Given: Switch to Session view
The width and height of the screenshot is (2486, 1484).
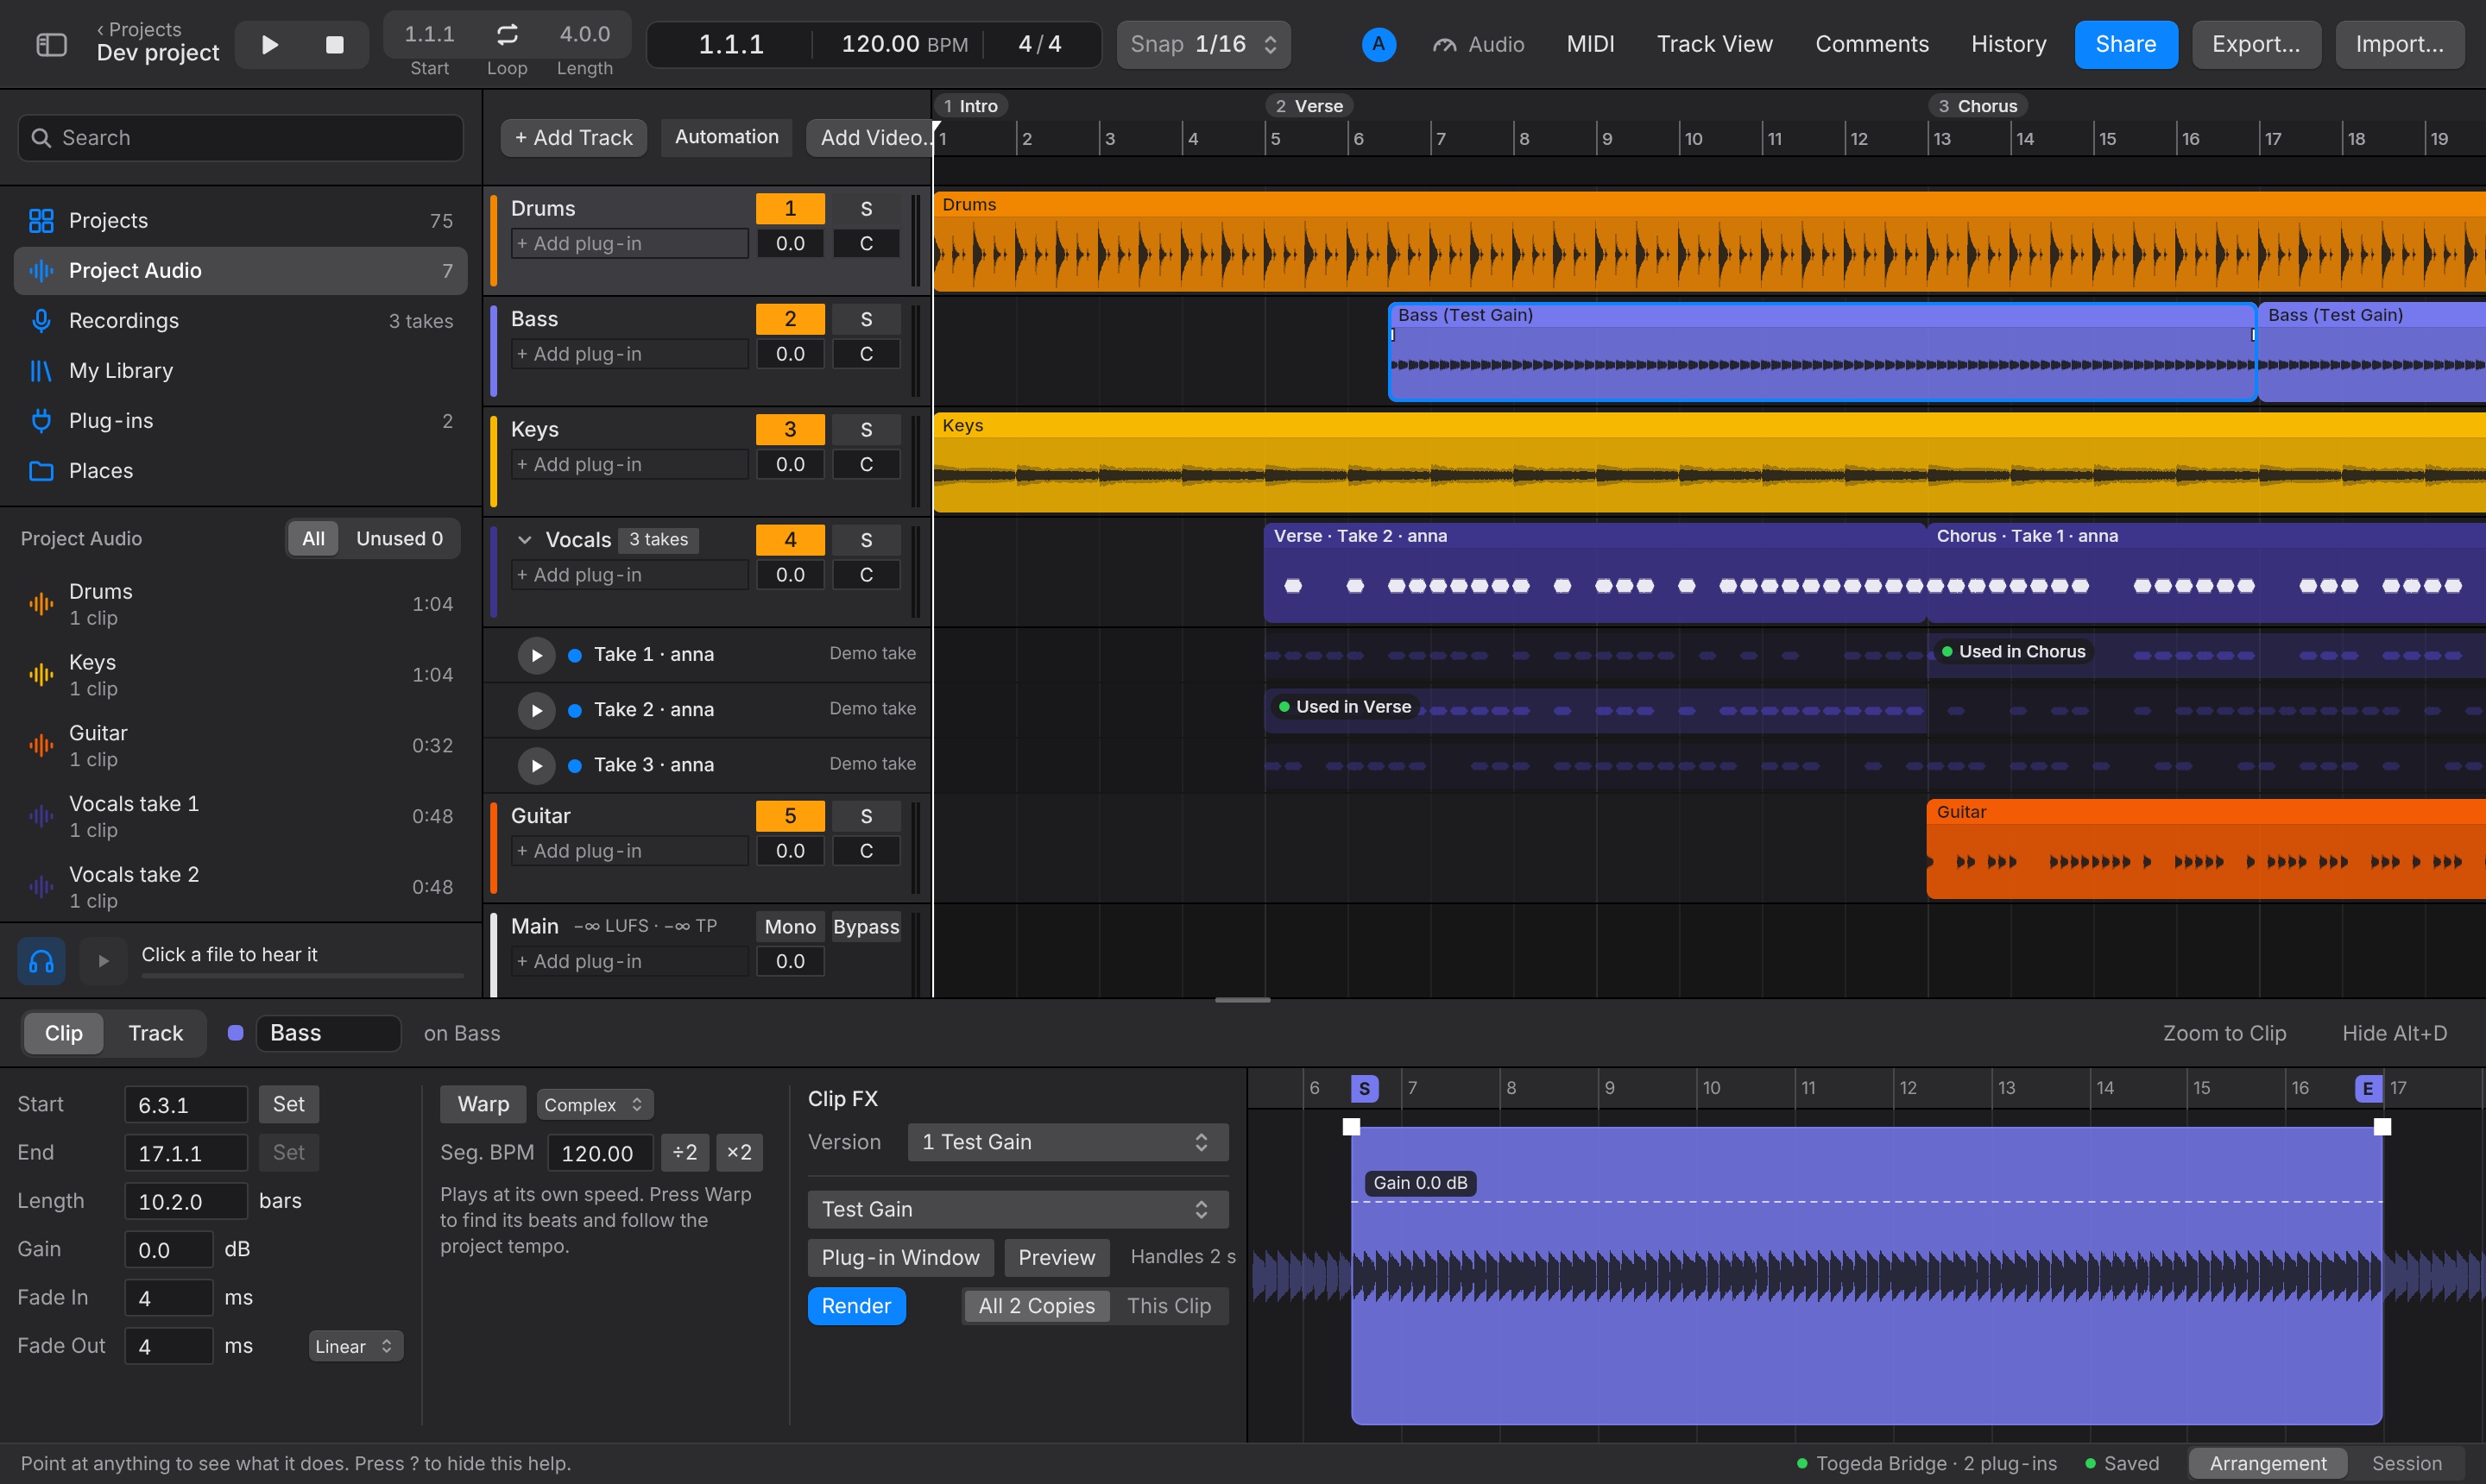Looking at the screenshot, I should [x=2406, y=1463].
